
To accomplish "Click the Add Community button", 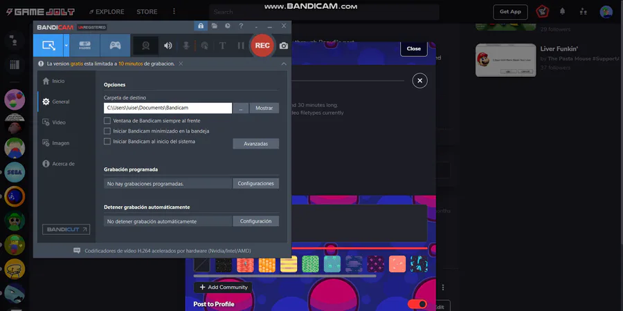I will pos(223,288).
